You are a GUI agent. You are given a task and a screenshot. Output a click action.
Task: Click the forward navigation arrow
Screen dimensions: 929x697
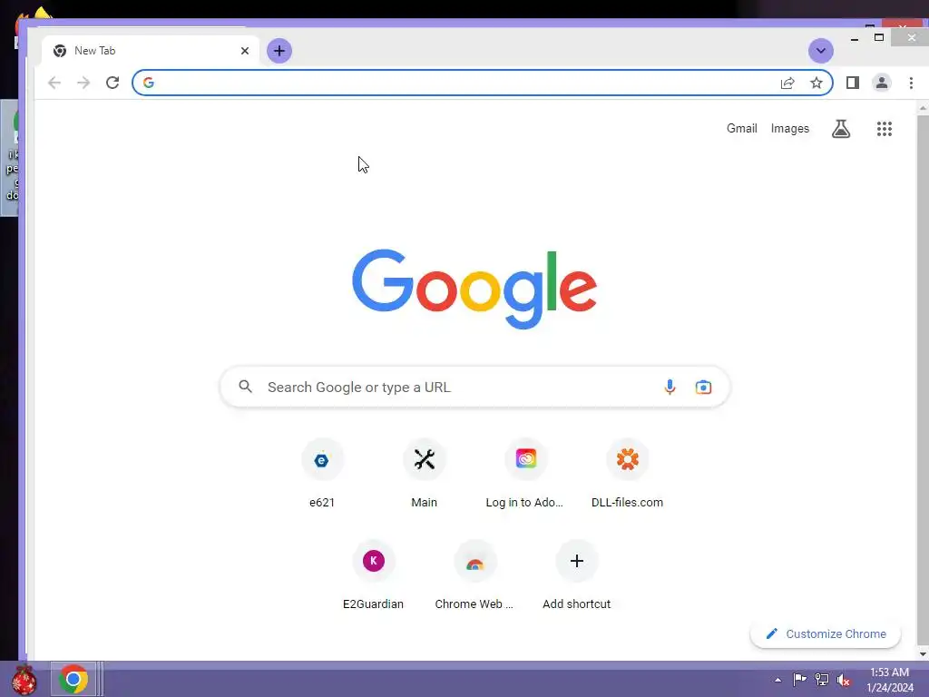(83, 83)
